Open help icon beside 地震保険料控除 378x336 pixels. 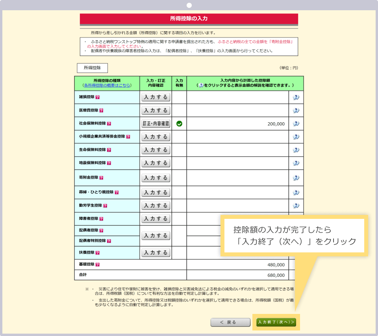tap(109, 163)
